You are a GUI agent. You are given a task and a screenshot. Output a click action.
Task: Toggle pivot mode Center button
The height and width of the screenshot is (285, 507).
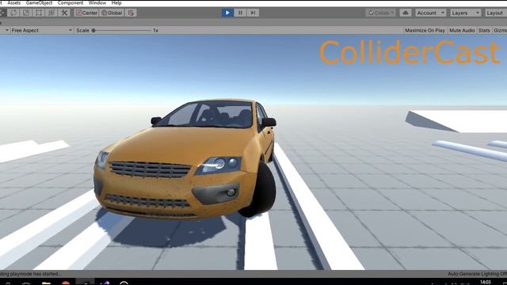[x=86, y=13]
